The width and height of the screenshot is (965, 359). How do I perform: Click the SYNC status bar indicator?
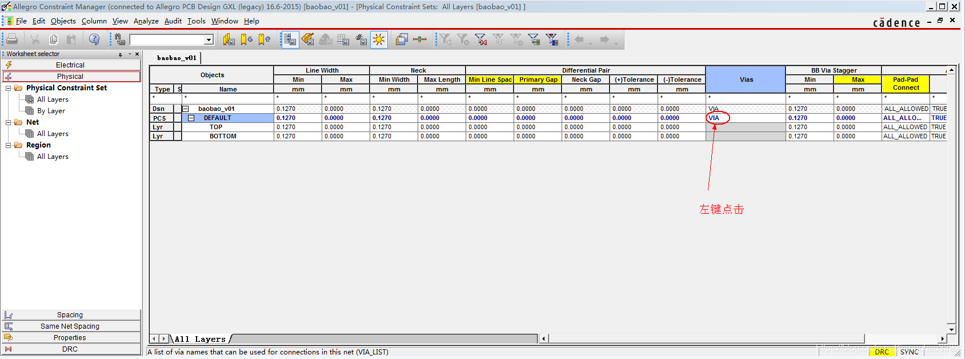click(x=909, y=352)
